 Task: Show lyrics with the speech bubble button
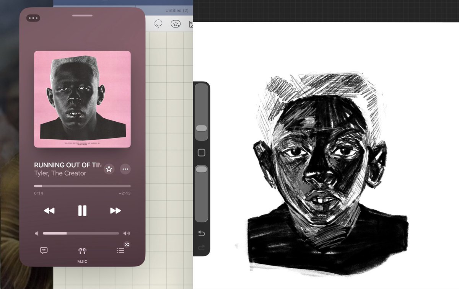pyautogui.click(x=44, y=251)
